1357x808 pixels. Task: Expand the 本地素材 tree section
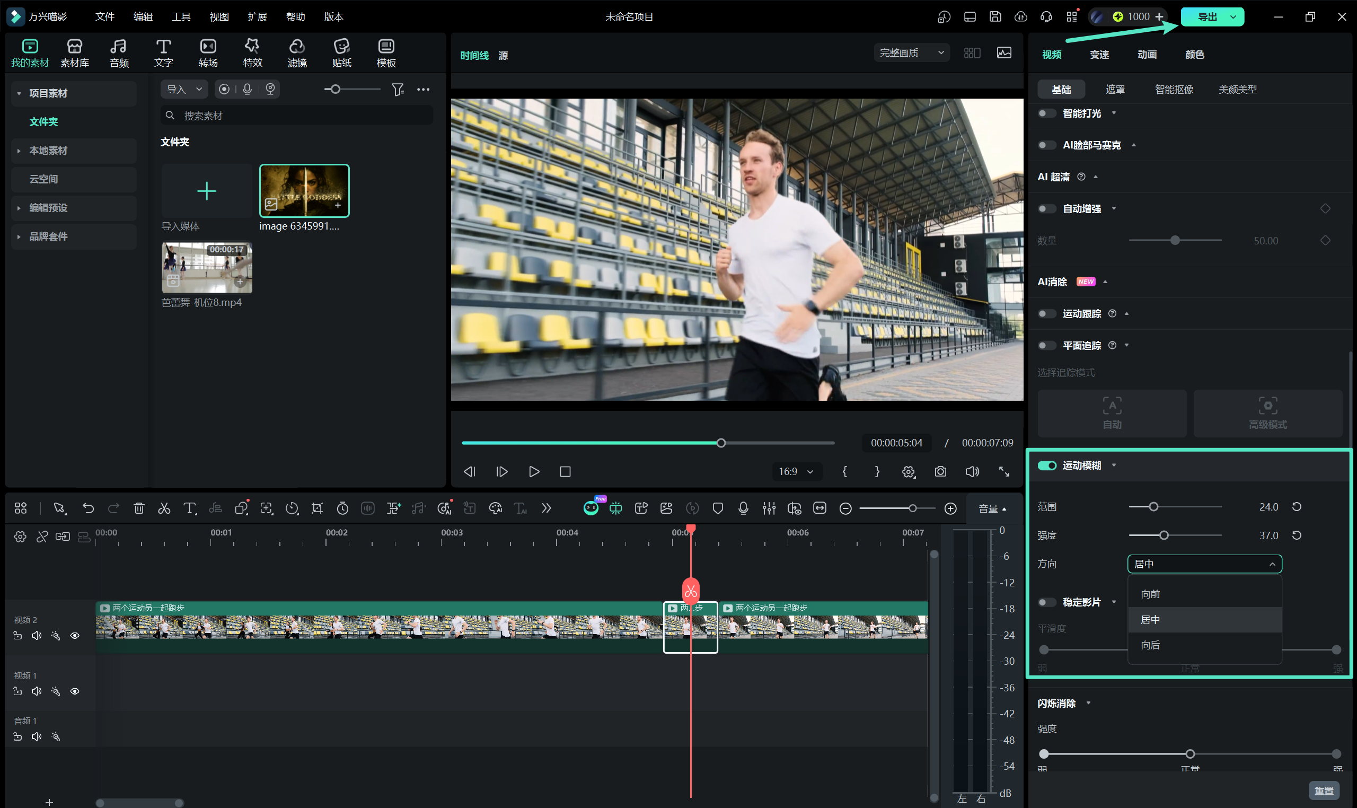click(x=19, y=151)
